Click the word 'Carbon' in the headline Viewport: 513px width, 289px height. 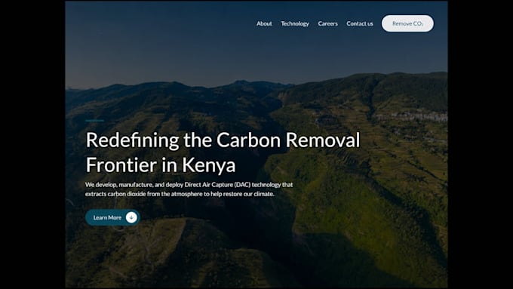[x=249, y=140]
